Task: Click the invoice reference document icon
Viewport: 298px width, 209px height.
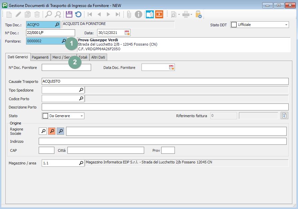Action: 284,116
